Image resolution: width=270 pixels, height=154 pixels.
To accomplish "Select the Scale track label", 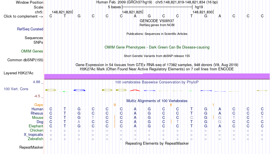I will 38,7.
